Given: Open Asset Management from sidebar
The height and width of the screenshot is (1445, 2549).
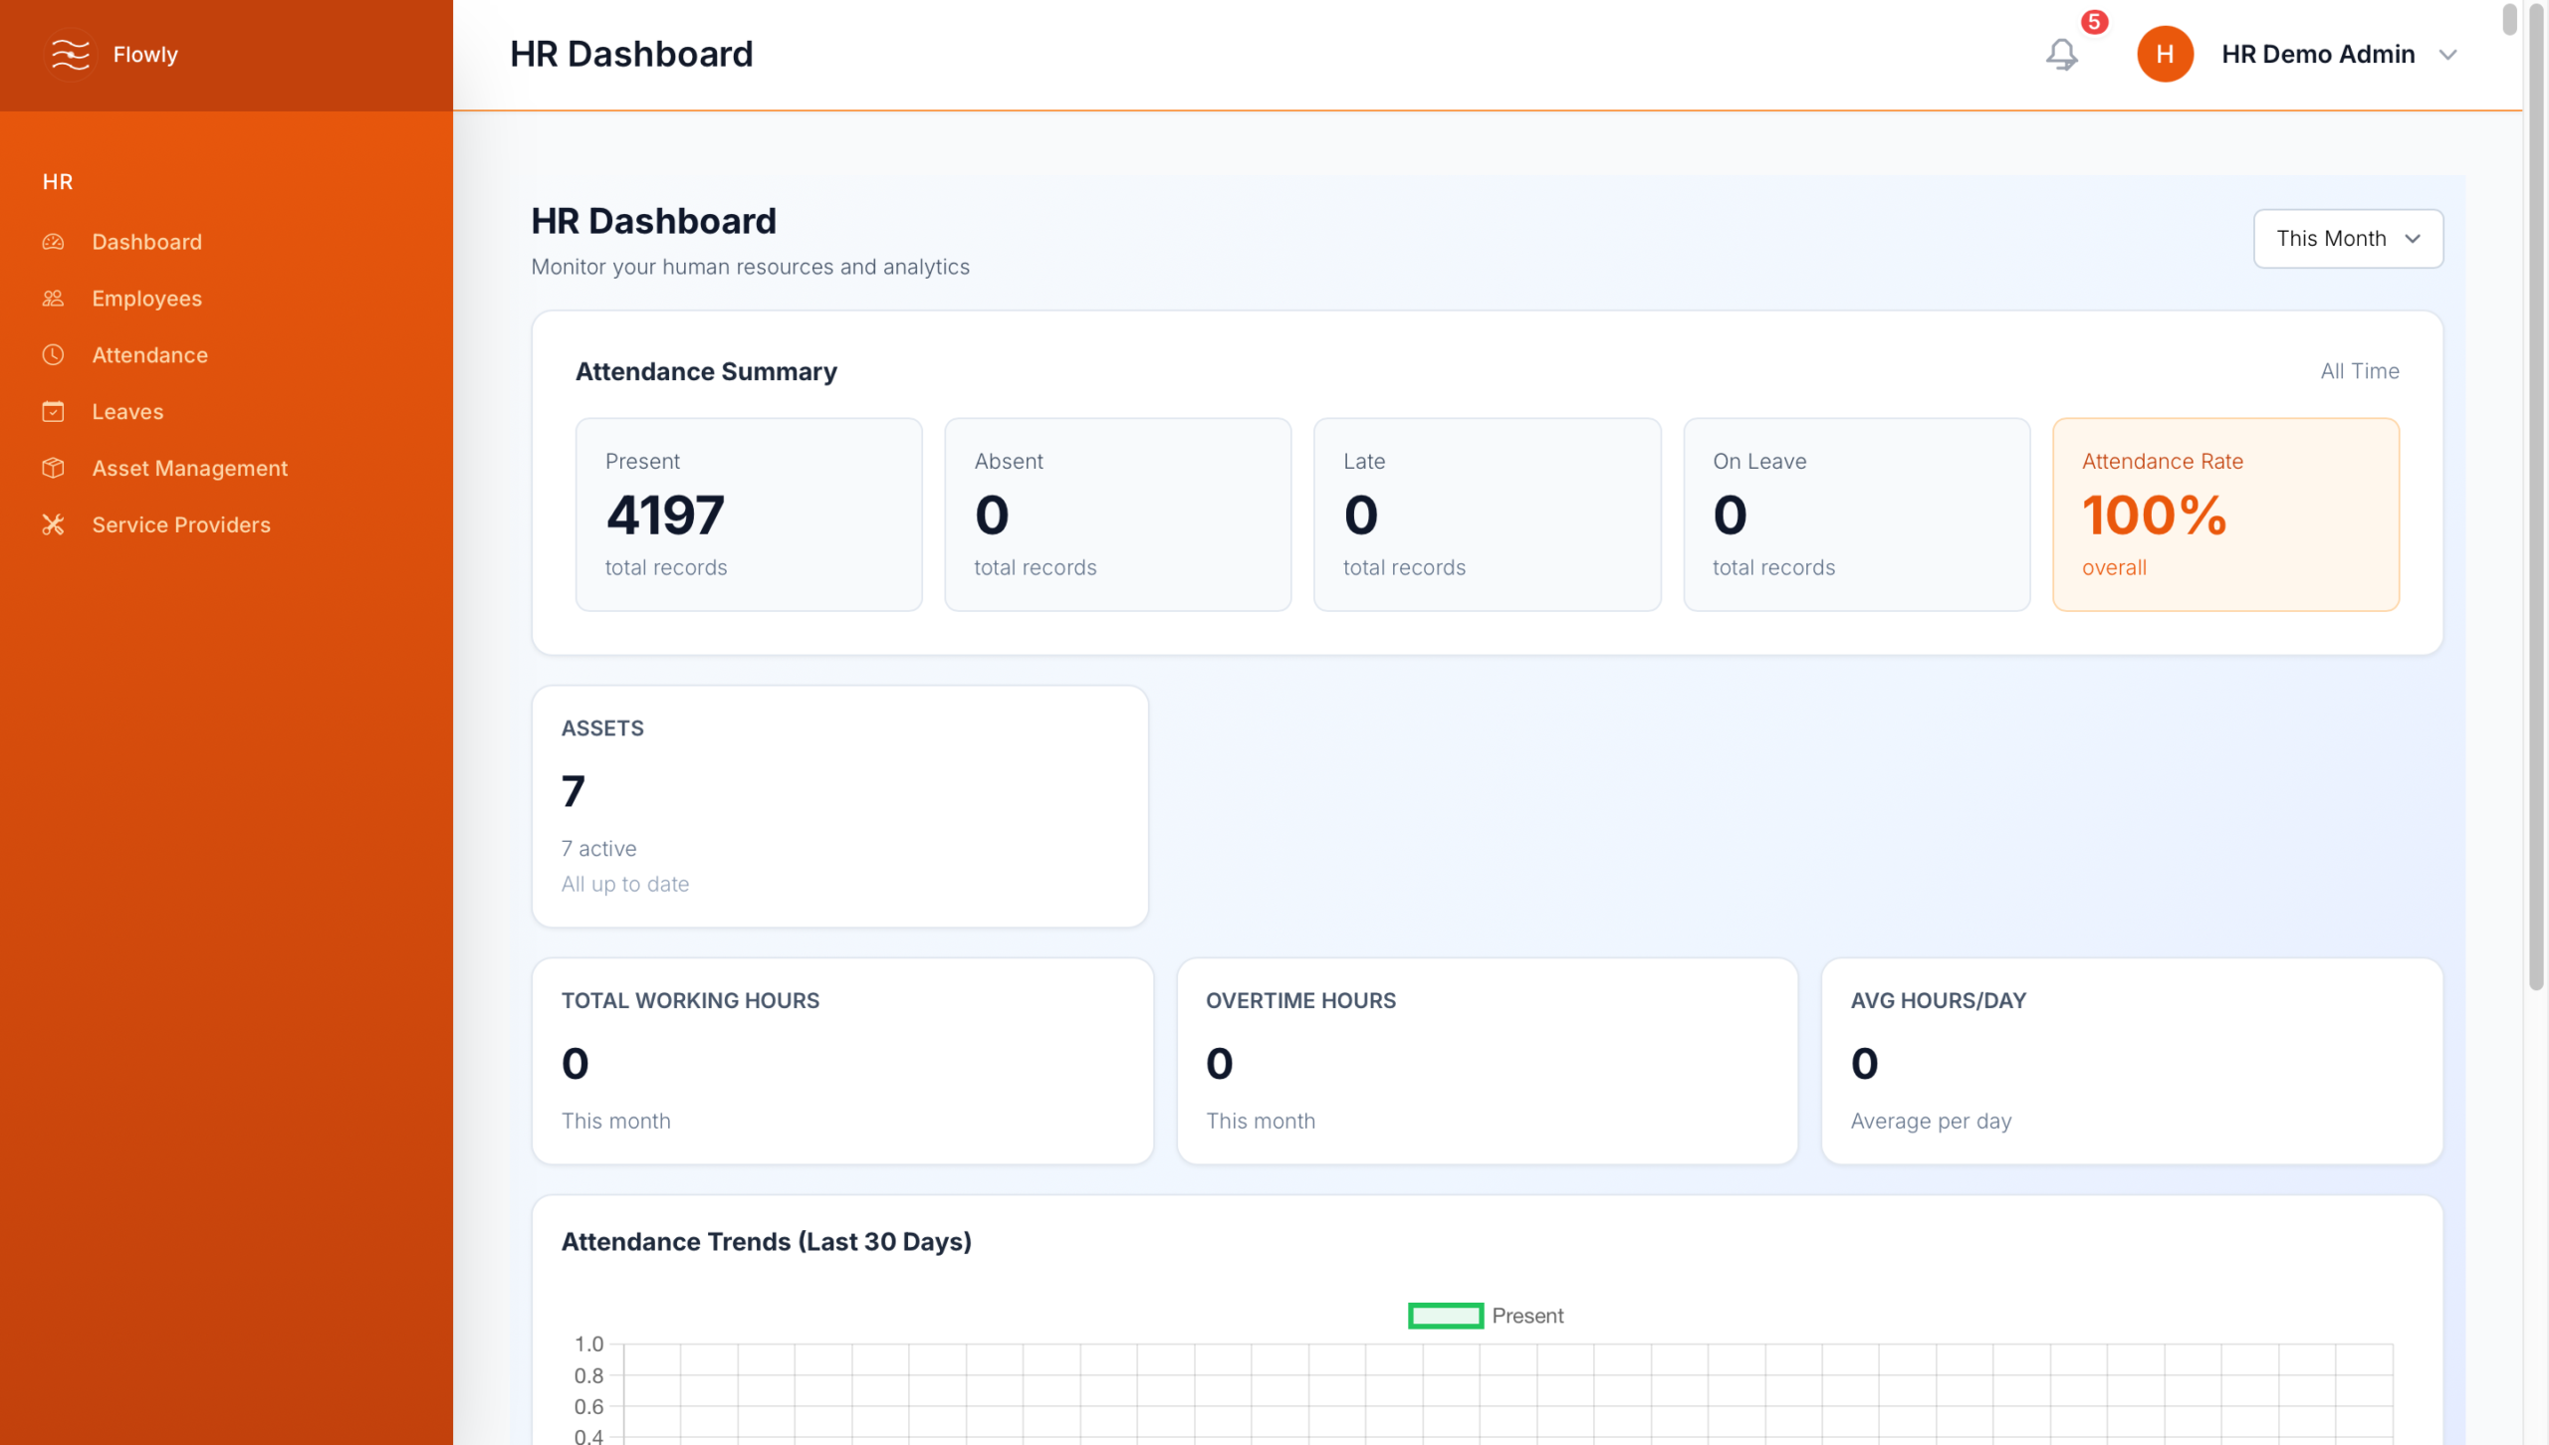Looking at the screenshot, I should 189,468.
